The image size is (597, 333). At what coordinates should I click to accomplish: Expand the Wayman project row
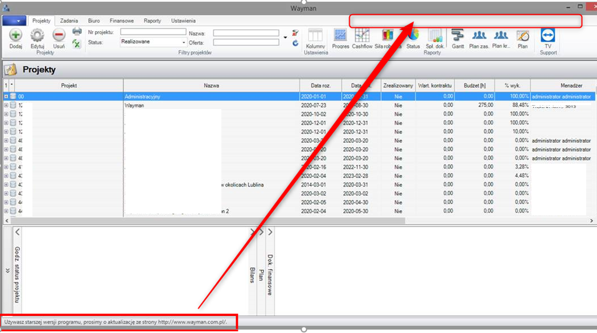click(x=6, y=105)
